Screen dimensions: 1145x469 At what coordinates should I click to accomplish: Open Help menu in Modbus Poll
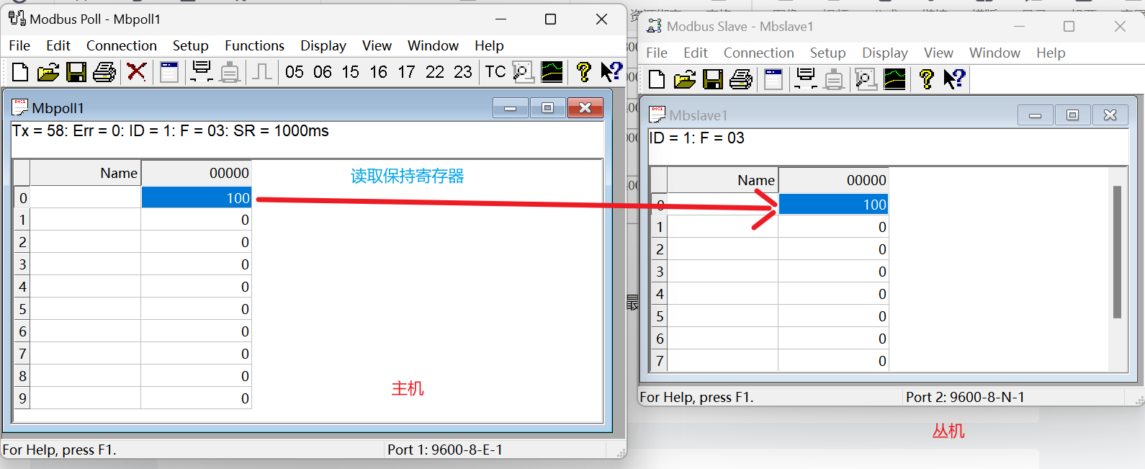489,45
